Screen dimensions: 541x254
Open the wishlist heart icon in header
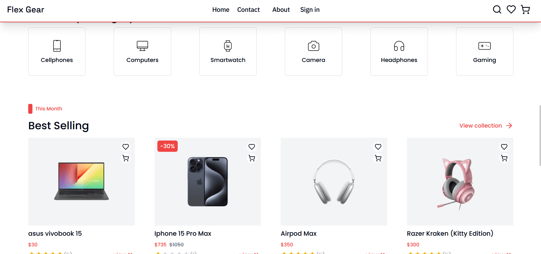(511, 10)
